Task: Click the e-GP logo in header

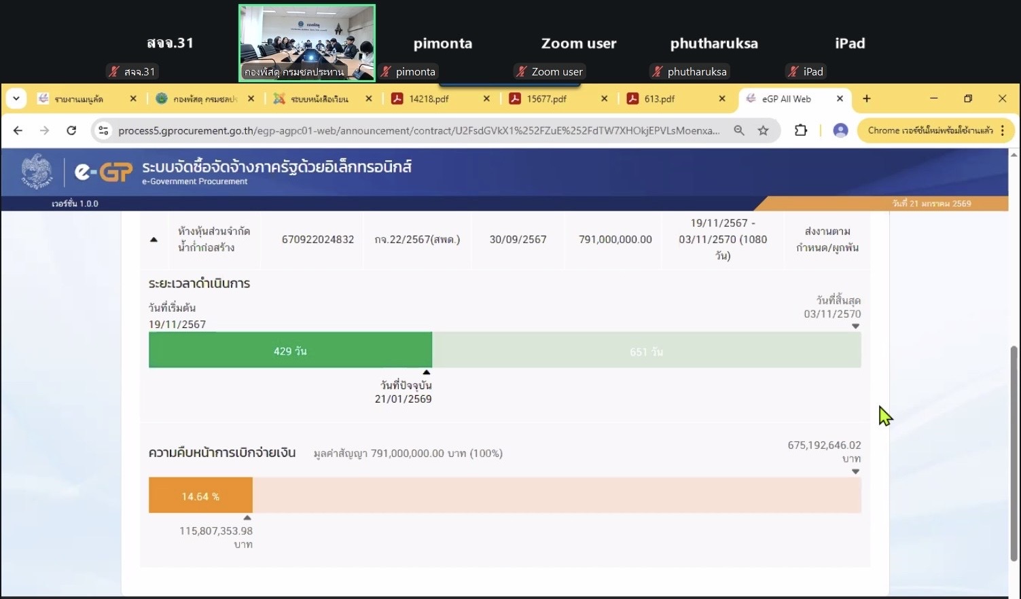Action: pyautogui.click(x=103, y=173)
